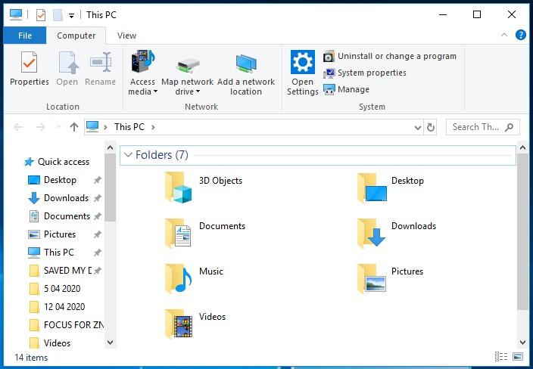Switch to Details view in status bar
Viewport: 533px width, 369px height.
tap(501, 356)
